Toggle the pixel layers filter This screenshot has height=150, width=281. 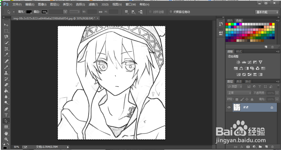pyautogui.click(x=249, y=86)
